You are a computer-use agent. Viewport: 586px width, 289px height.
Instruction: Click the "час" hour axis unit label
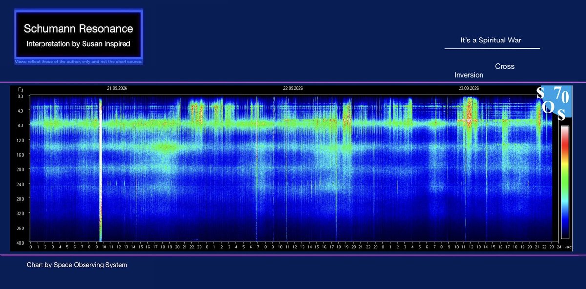[x=568, y=248]
